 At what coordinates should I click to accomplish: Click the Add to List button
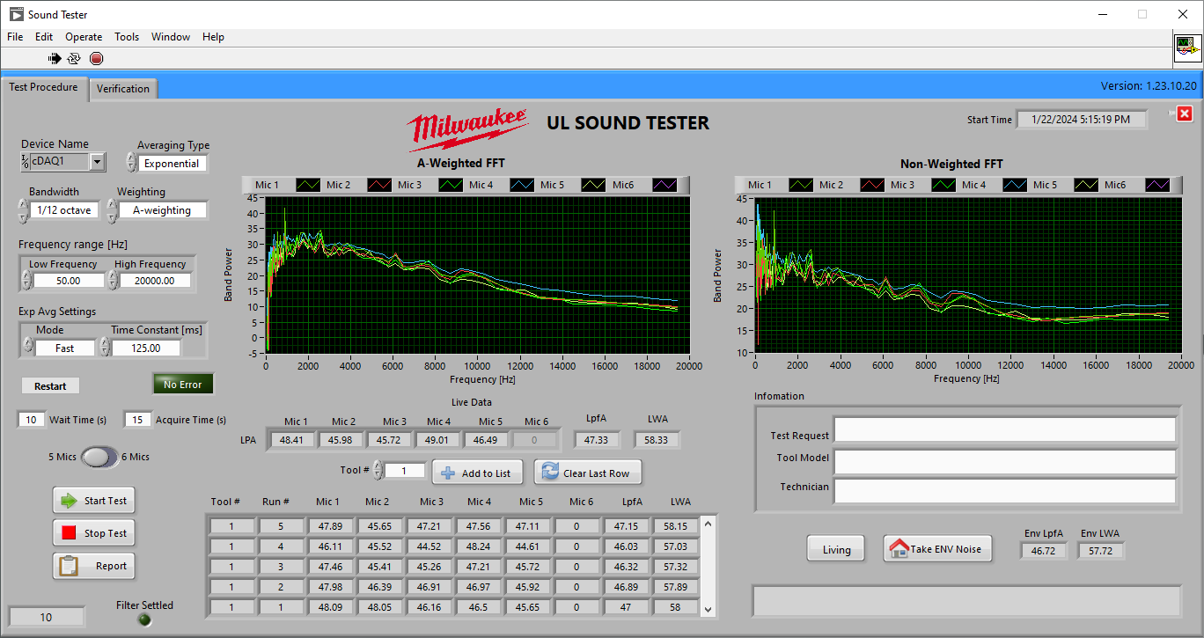point(478,473)
